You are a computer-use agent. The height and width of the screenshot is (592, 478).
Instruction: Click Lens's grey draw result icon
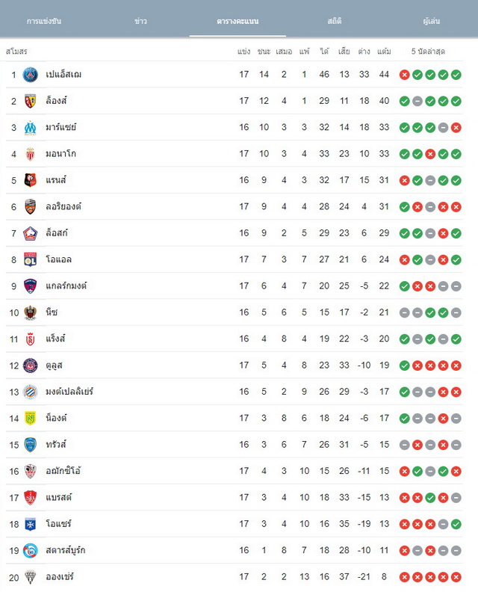[x=418, y=101]
